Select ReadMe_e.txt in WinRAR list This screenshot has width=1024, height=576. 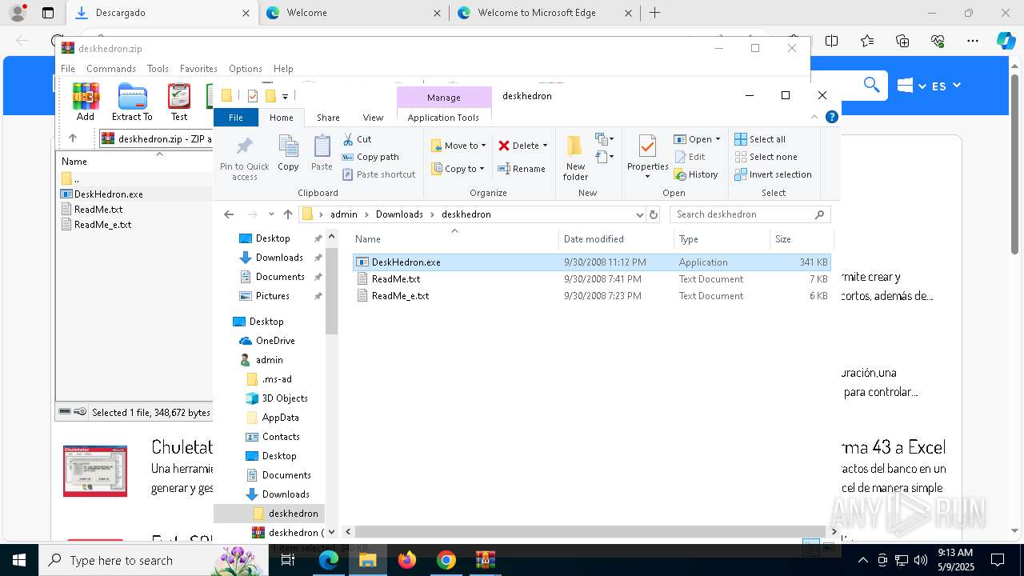102,225
